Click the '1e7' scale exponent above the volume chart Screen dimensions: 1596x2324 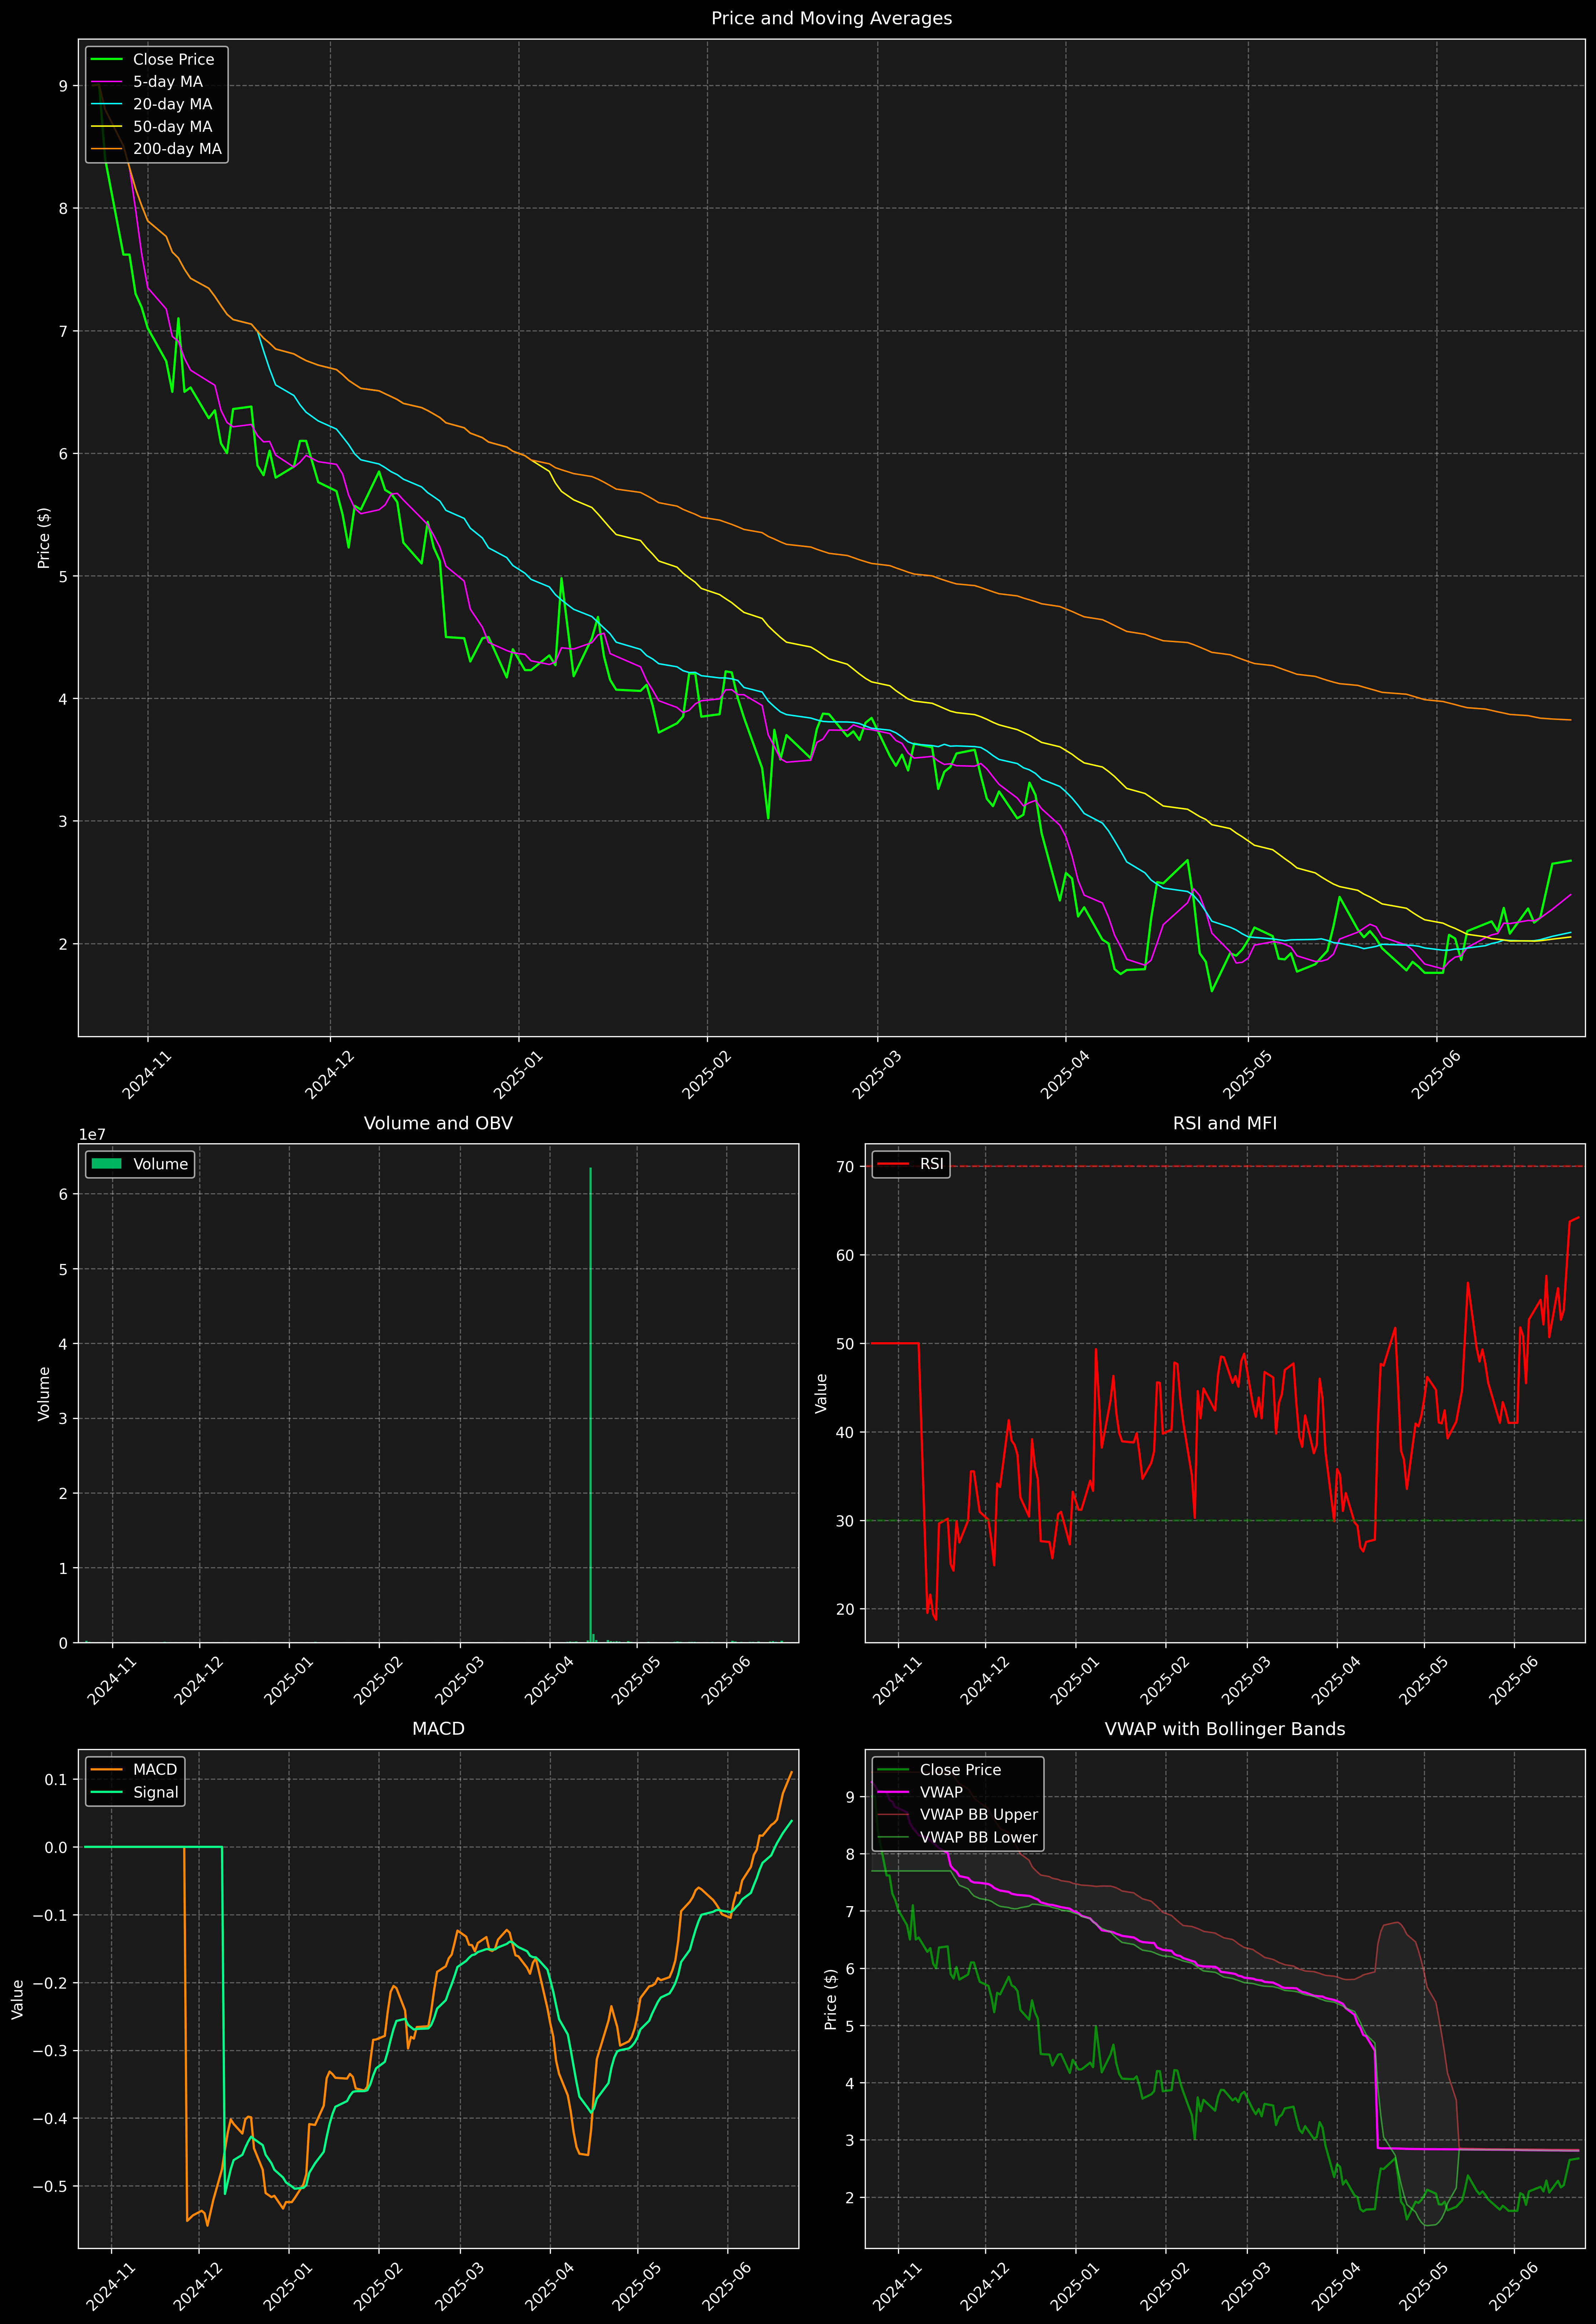(92, 1135)
